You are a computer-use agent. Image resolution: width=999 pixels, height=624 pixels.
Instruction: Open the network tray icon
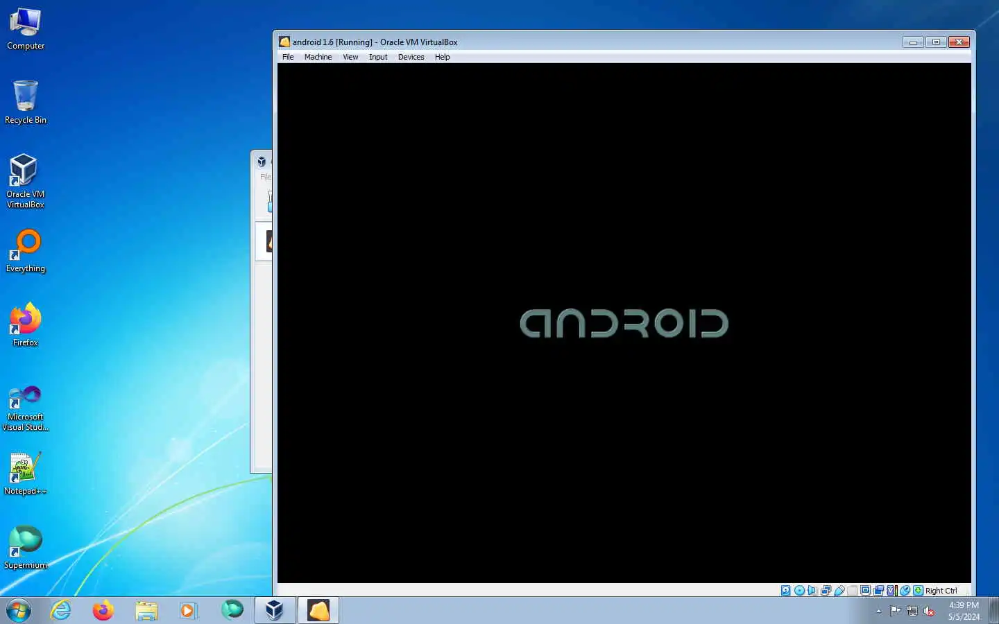click(912, 611)
